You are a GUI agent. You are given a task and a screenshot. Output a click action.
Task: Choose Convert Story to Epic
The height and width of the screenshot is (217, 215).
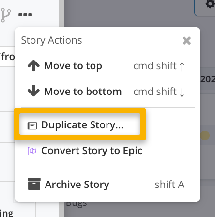point(85,151)
